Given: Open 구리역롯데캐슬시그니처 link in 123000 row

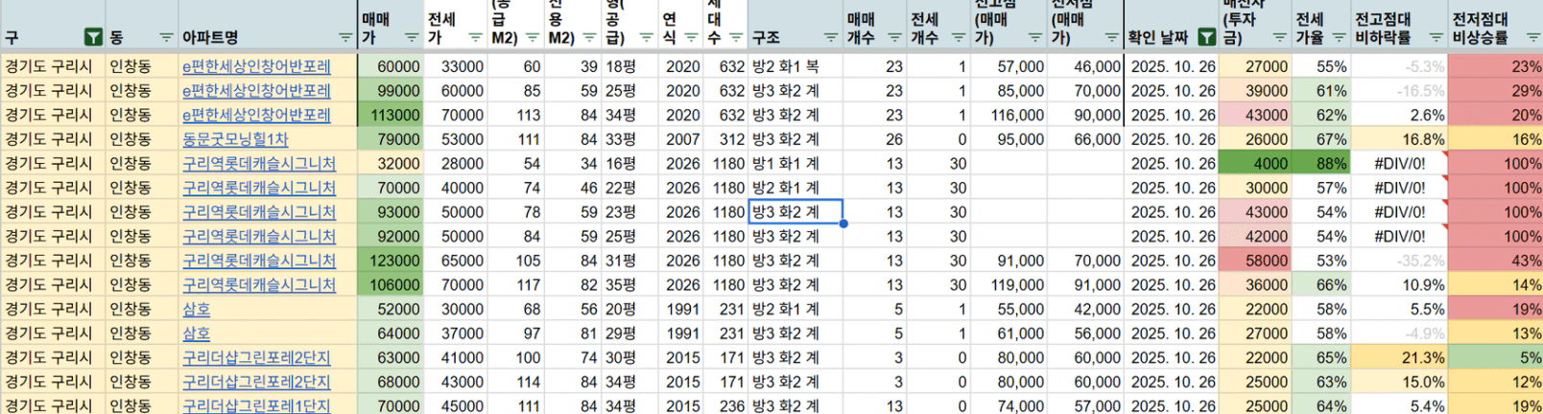Looking at the screenshot, I should (259, 261).
